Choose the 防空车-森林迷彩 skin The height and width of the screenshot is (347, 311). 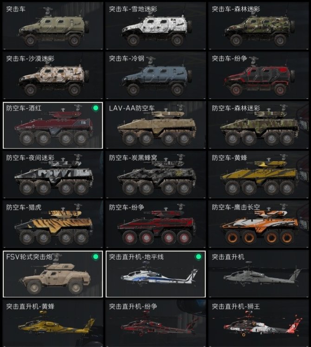(x=259, y=125)
